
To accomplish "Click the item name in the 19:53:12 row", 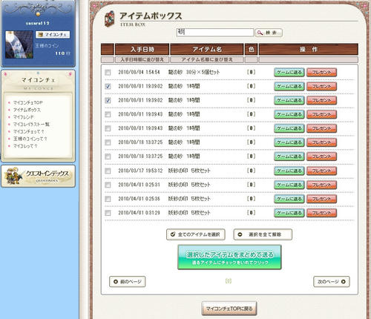I will 189,171.
